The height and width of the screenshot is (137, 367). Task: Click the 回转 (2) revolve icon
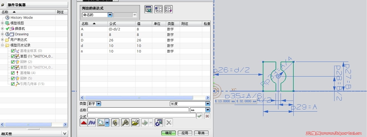click(x=17, y=62)
